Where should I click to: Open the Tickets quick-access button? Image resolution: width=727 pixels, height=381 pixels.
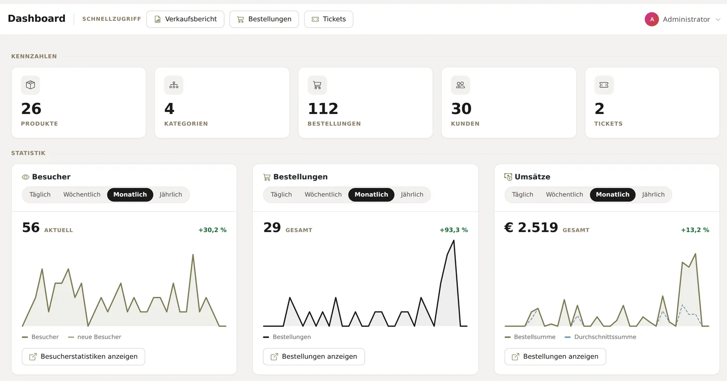click(x=328, y=19)
